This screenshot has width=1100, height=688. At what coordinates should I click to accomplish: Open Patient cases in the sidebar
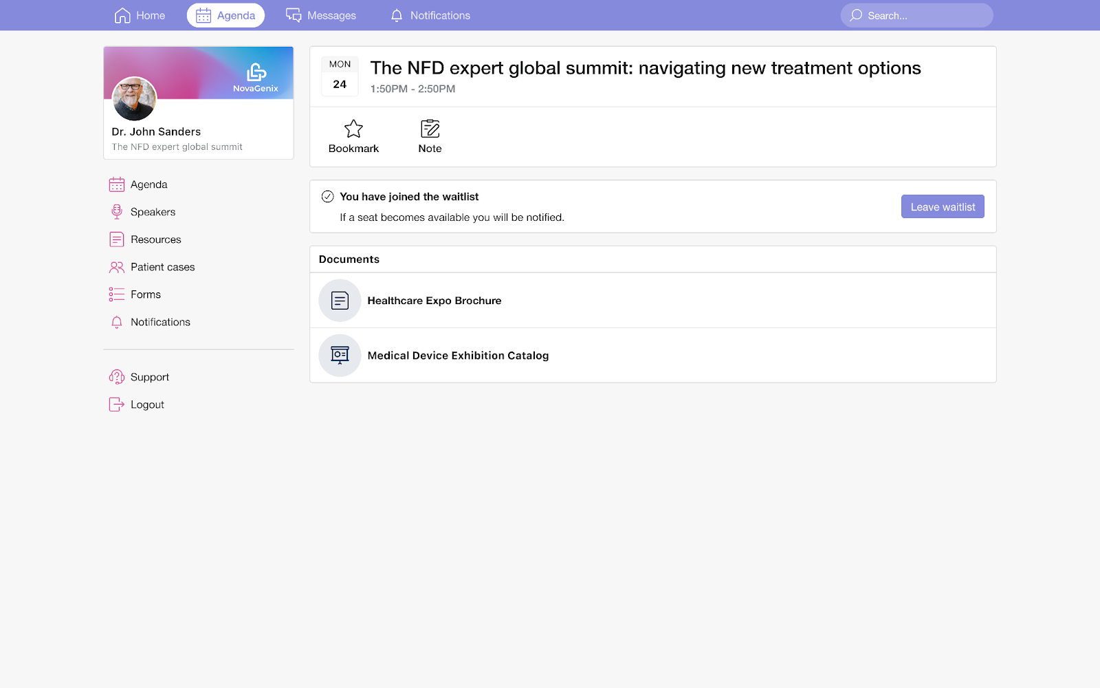click(163, 267)
